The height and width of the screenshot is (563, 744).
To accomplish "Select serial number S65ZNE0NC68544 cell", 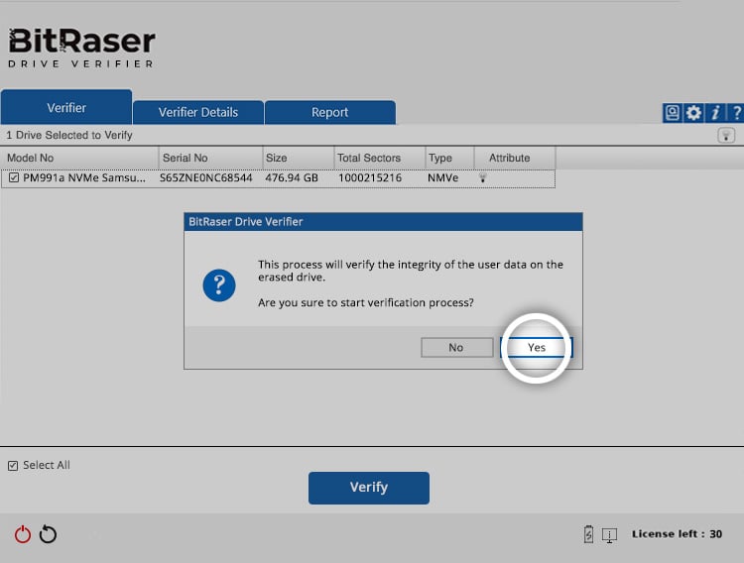I will click(x=206, y=177).
